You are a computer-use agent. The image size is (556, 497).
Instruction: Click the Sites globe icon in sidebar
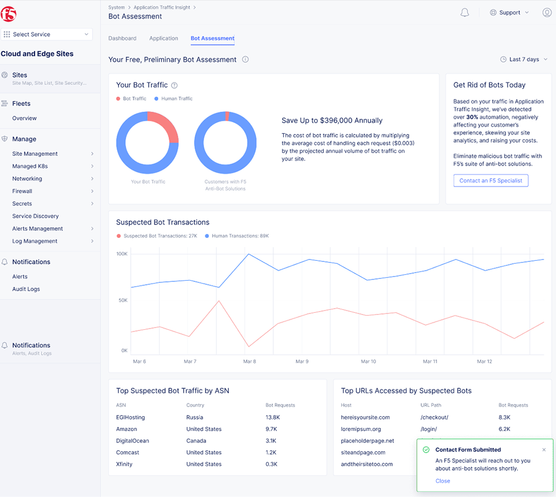point(5,75)
